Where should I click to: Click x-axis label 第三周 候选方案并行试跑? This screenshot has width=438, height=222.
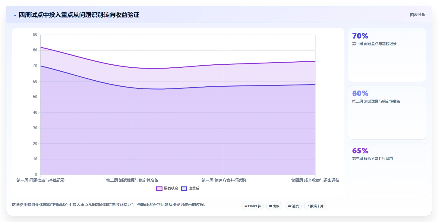[224, 180]
